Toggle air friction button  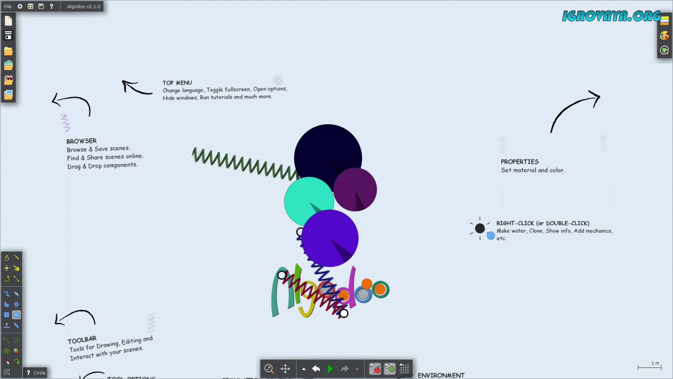click(389, 369)
